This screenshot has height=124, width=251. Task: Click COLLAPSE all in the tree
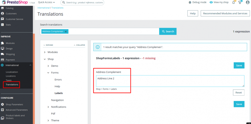(79, 45)
